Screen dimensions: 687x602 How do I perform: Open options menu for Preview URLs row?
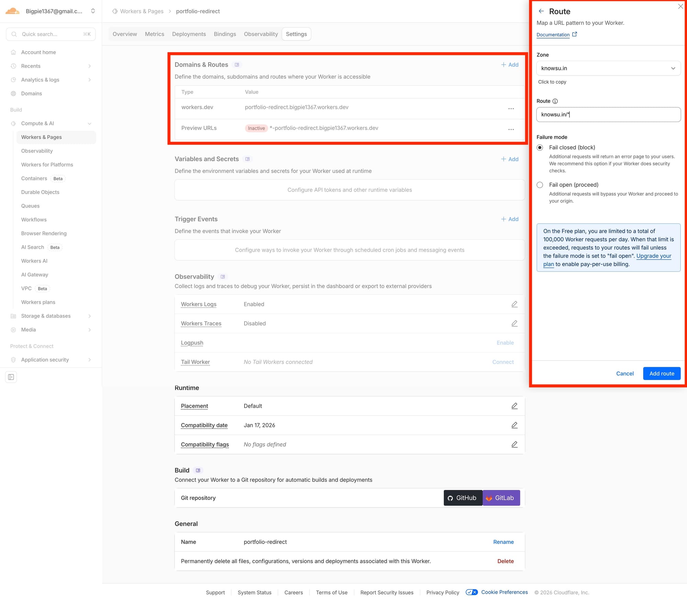tap(511, 130)
